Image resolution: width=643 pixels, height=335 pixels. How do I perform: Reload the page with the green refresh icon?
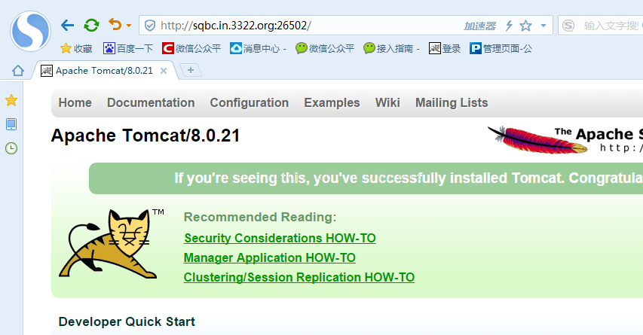click(91, 26)
